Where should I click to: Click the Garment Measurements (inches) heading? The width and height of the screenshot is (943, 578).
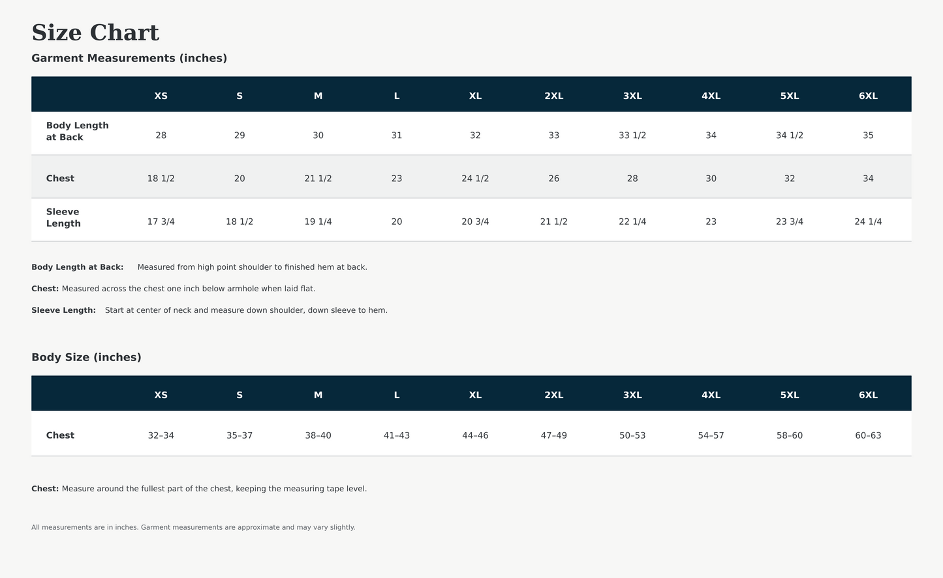pyautogui.click(x=129, y=58)
